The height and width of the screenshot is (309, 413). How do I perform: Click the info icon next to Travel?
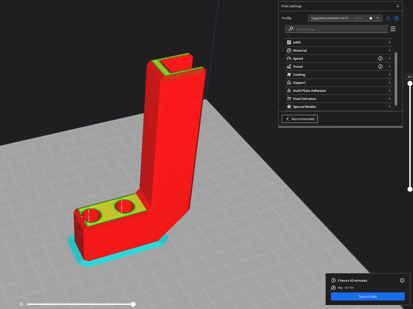point(380,66)
